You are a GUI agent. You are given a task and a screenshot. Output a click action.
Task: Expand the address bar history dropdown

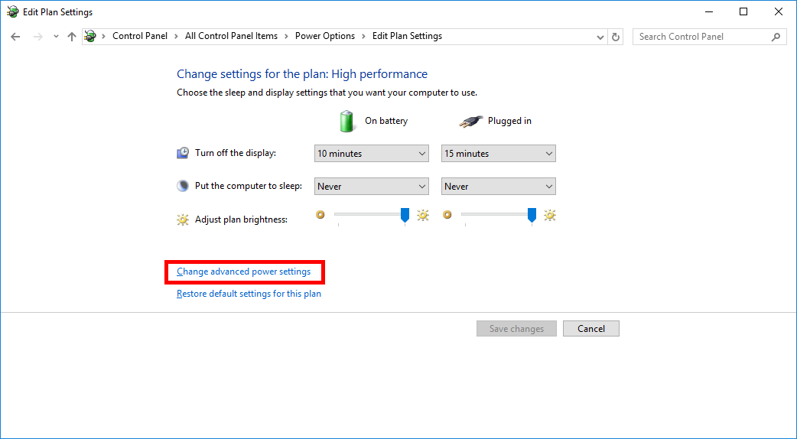coord(600,37)
